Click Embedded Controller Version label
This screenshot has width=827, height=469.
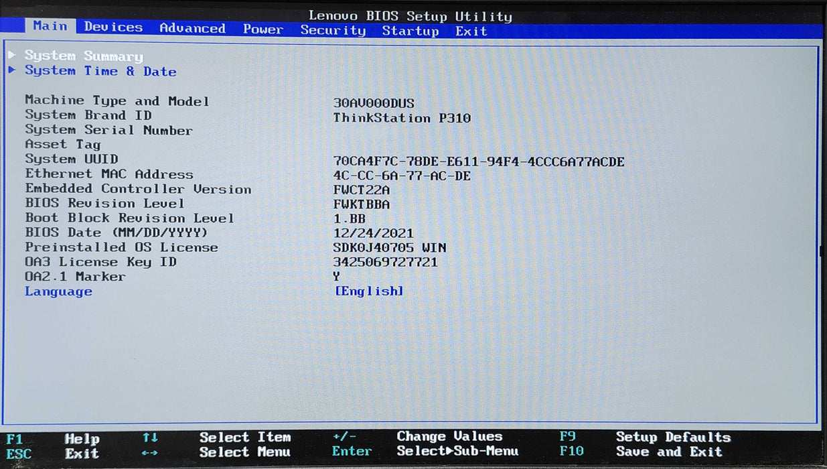click(138, 189)
